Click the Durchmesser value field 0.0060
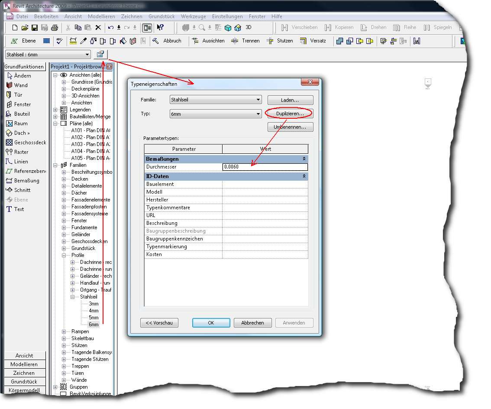The height and width of the screenshot is (409, 491). 265,167
